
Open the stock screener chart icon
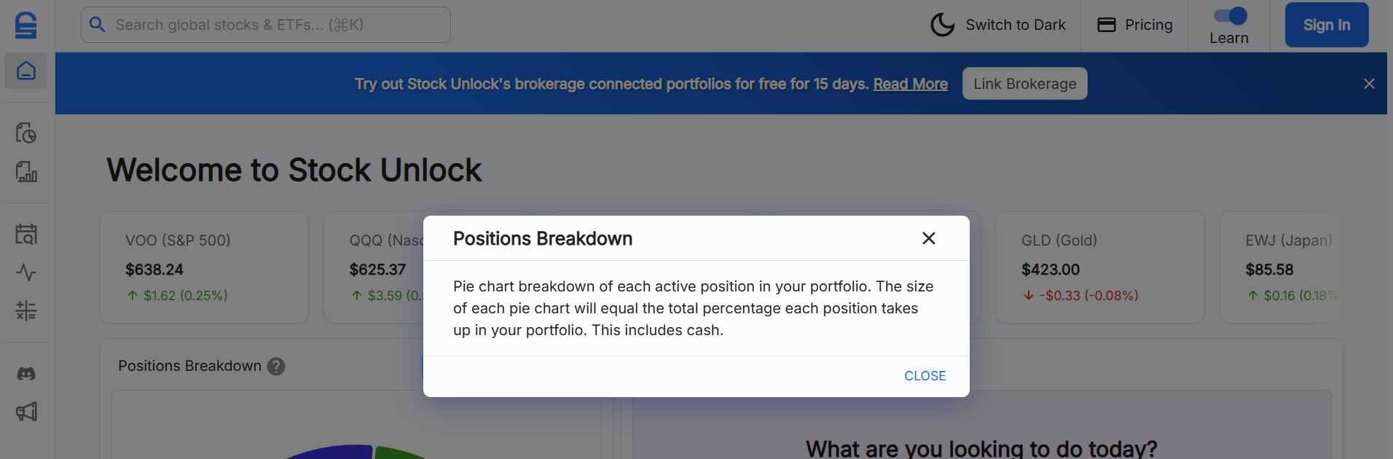coord(25,173)
